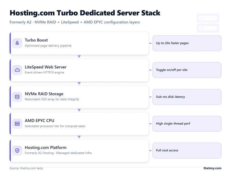The image size is (231, 174).
Task: Click the shield icon beside Hosting.com Platform
Action: click(x=17, y=150)
